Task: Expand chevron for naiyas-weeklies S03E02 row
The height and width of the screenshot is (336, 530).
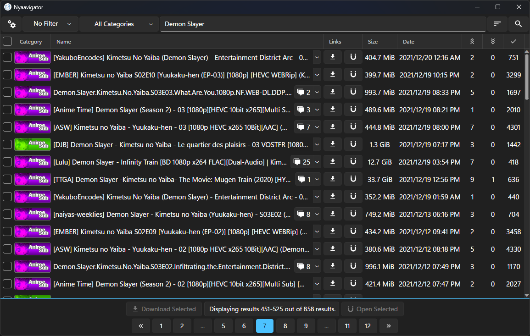Action: coord(317,214)
